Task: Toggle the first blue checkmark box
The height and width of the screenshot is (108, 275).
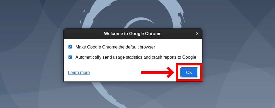Action: pos(70,47)
